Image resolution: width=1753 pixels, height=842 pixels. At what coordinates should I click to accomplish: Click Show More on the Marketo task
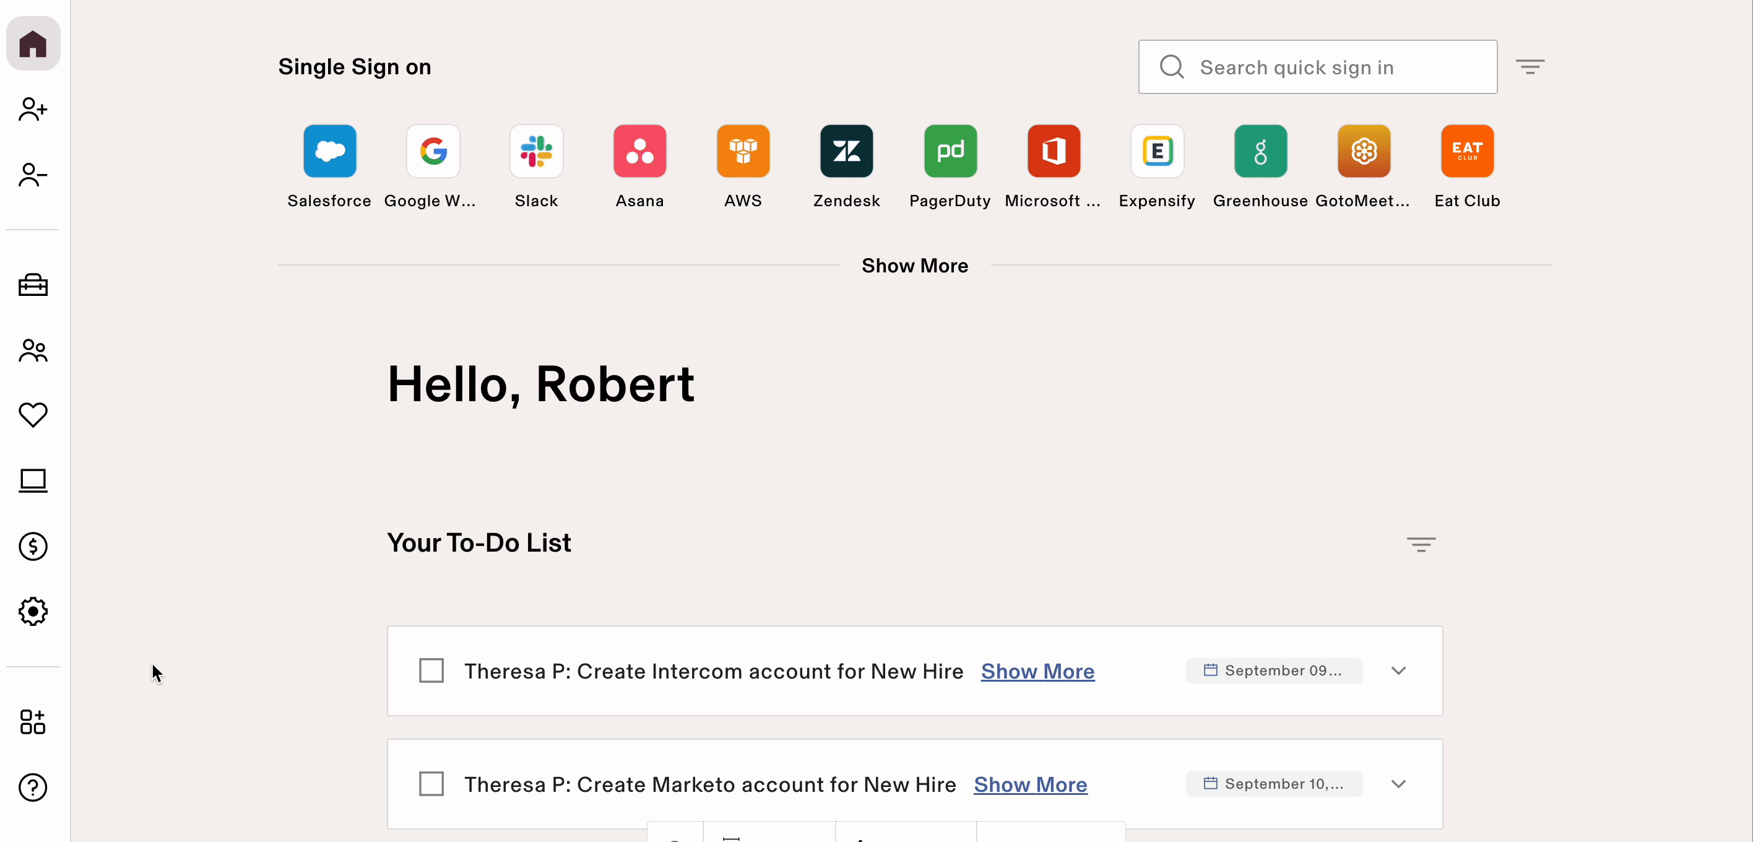1030,785
